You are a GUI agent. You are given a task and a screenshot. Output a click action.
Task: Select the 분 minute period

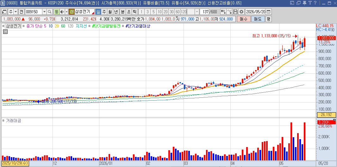click(123, 12)
